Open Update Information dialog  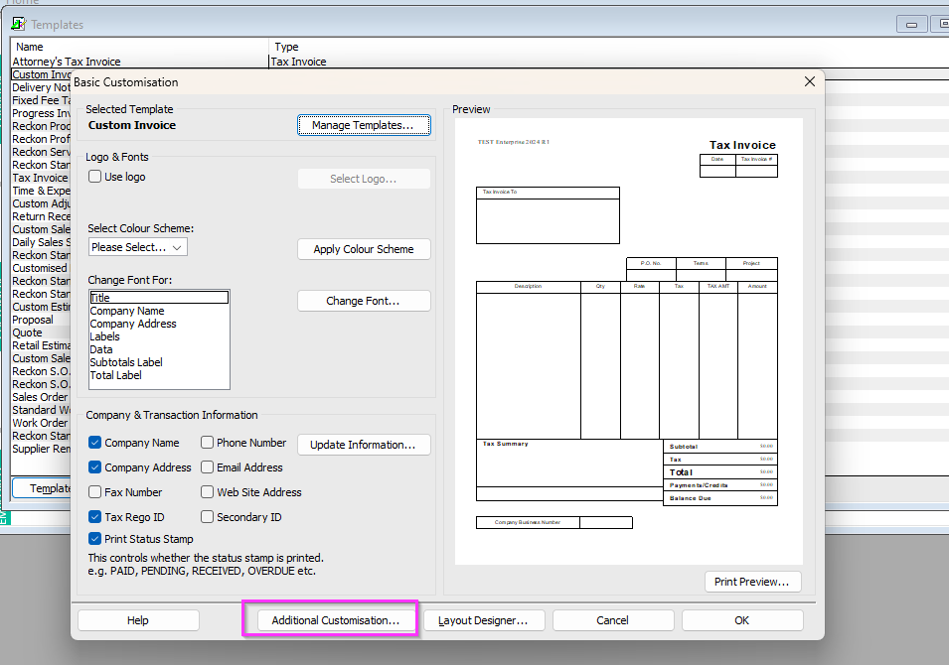[364, 445]
